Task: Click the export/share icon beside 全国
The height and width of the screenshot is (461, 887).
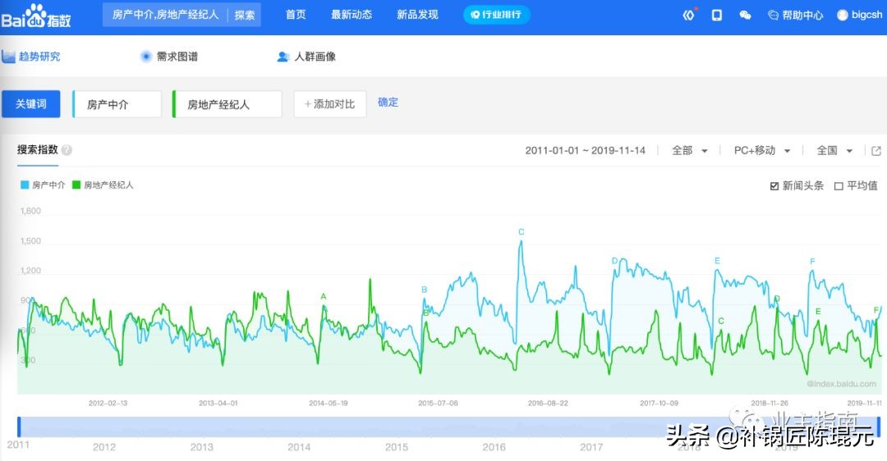Action: pyautogui.click(x=876, y=150)
